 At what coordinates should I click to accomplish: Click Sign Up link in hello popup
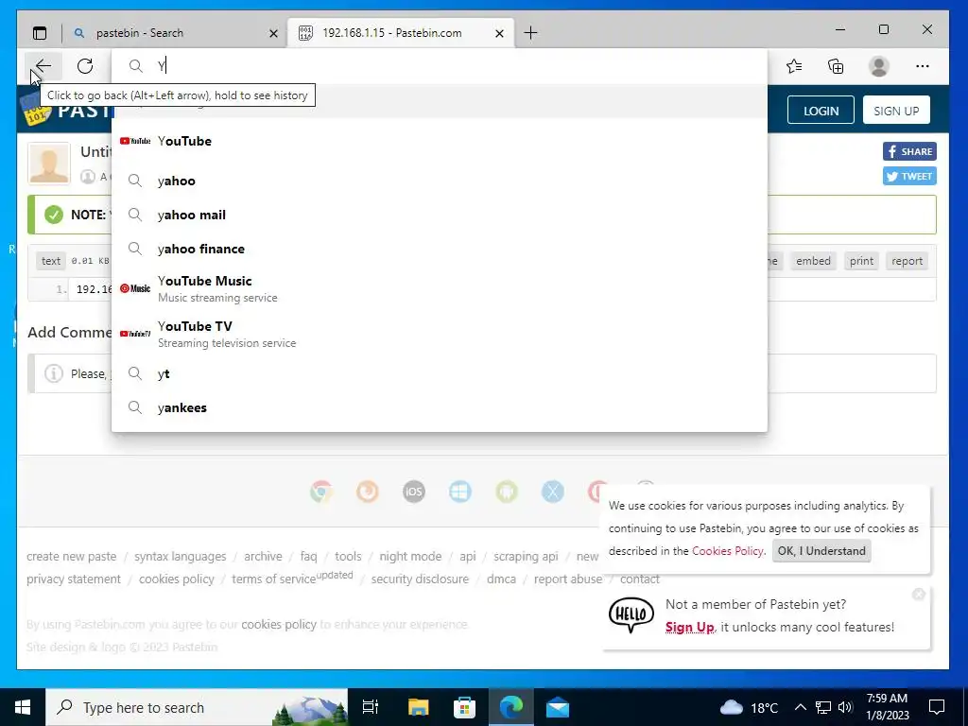(x=689, y=628)
